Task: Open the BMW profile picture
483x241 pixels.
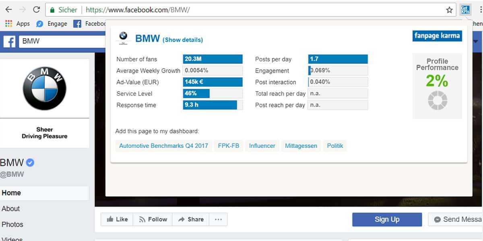Action: point(45,89)
